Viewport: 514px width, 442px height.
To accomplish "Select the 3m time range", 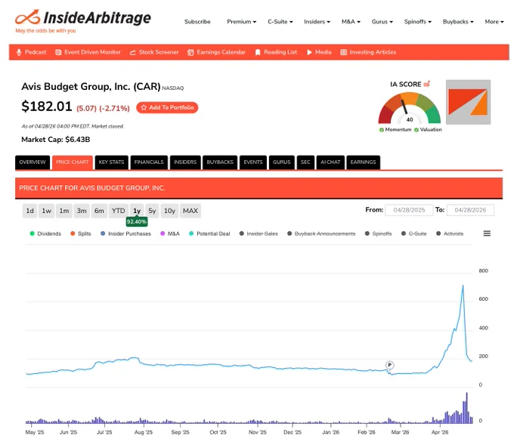I will [x=82, y=211].
